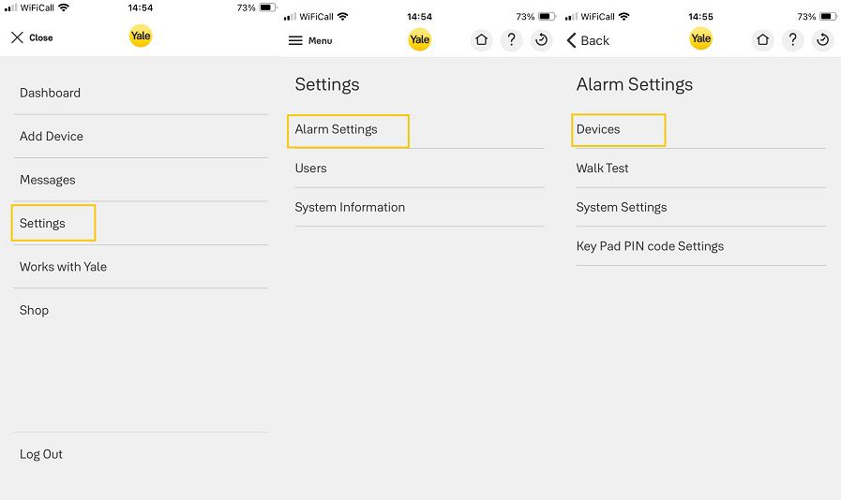Select Key Pad PIN code Settings
841x500 pixels.
tap(701, 246)
